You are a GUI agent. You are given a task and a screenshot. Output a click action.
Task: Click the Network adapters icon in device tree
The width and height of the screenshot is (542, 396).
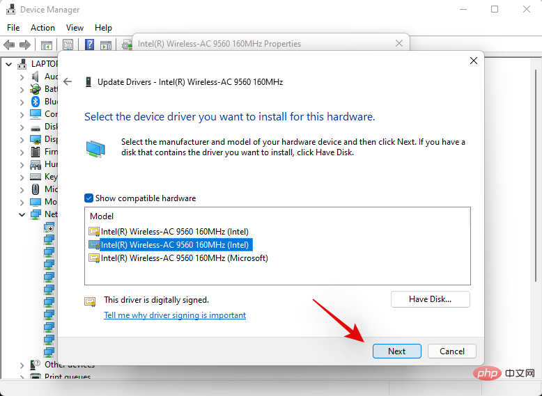(36, 214)
